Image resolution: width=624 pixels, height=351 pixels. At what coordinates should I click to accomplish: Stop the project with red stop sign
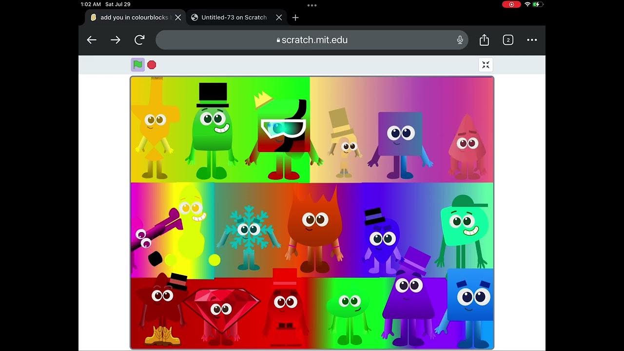(152, 64)
